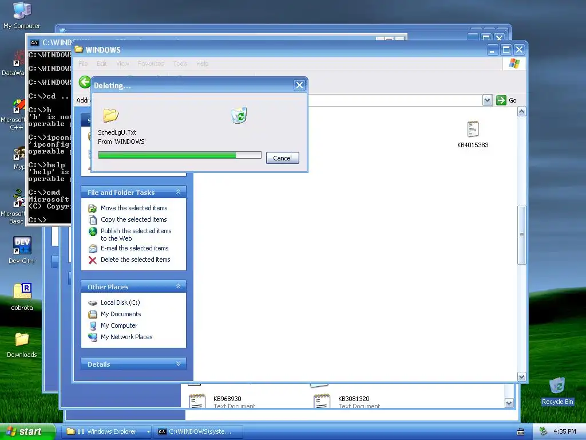
Task: Close the Deleting dialog
Action: [x=299, y=85]
